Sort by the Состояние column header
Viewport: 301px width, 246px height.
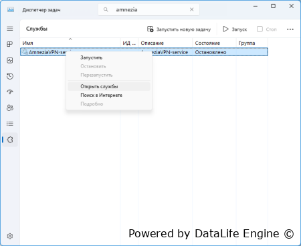pos(214,43)
